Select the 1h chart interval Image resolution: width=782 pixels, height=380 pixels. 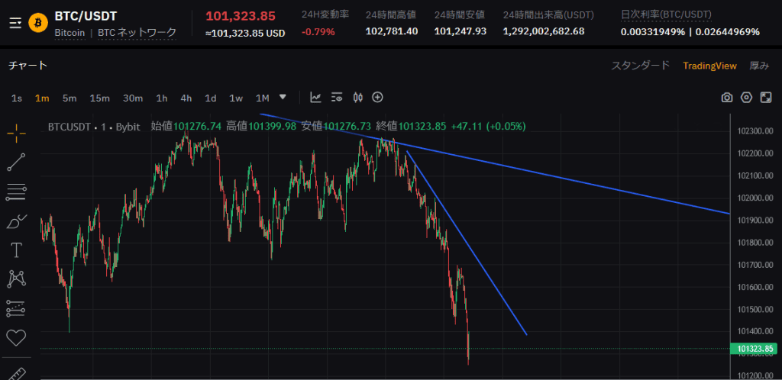[162, 98]
